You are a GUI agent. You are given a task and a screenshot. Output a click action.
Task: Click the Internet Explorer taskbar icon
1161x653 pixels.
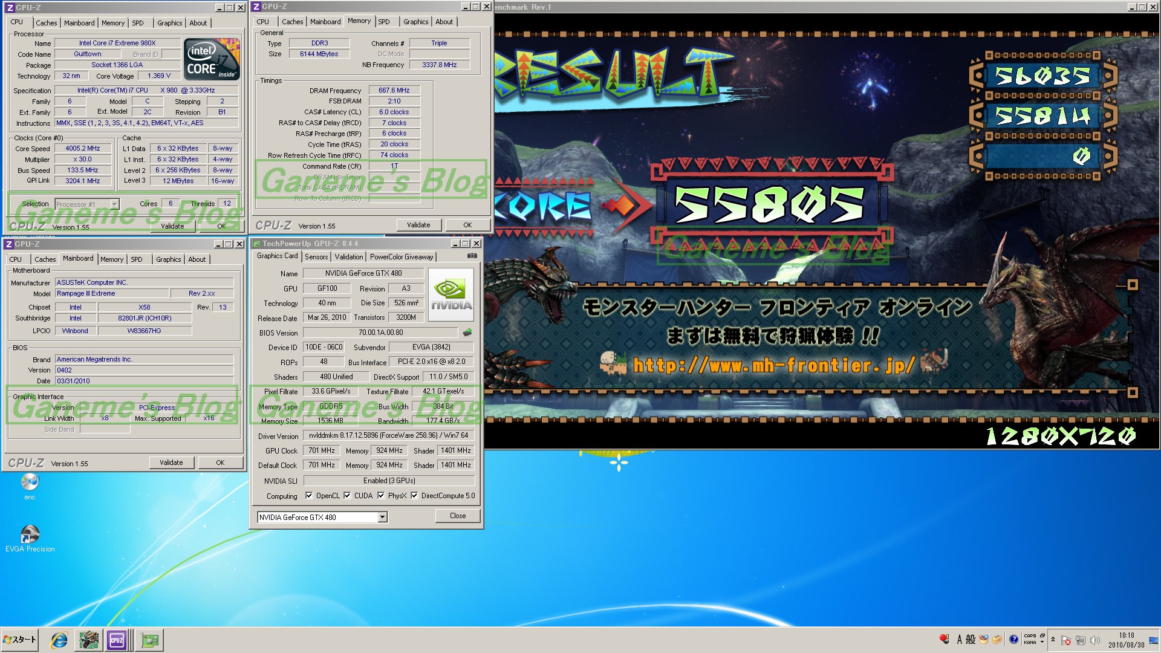tap(59, 640)
